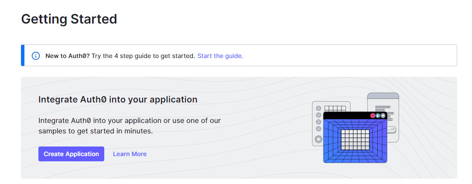Click the white grid inside the blue window

click(355, 139)
